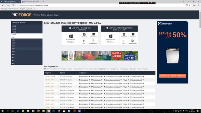Select the 1.10 sub-version in the sidebar

pyautogui.click(x=13, y=37)
